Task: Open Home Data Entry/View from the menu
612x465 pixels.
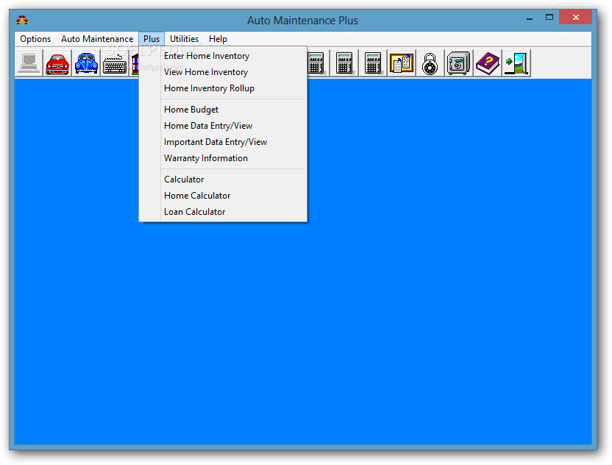Action: (223, 126)
